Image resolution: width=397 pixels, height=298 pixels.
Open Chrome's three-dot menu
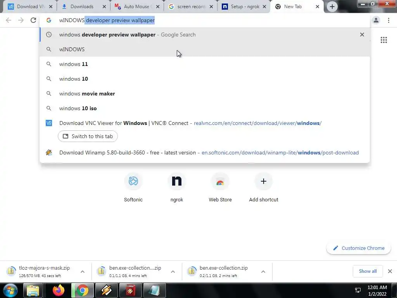coord(388,20)
